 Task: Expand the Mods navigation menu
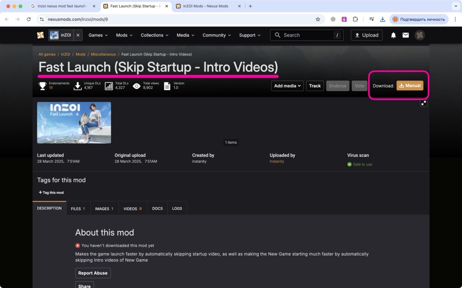pyautogui.click(x=124, y=35)
